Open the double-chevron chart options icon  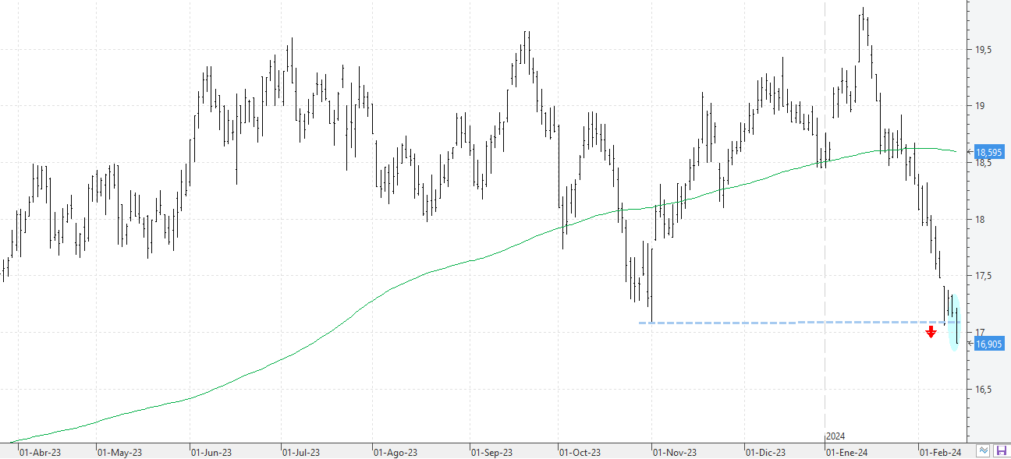click(x=984, y=450)
